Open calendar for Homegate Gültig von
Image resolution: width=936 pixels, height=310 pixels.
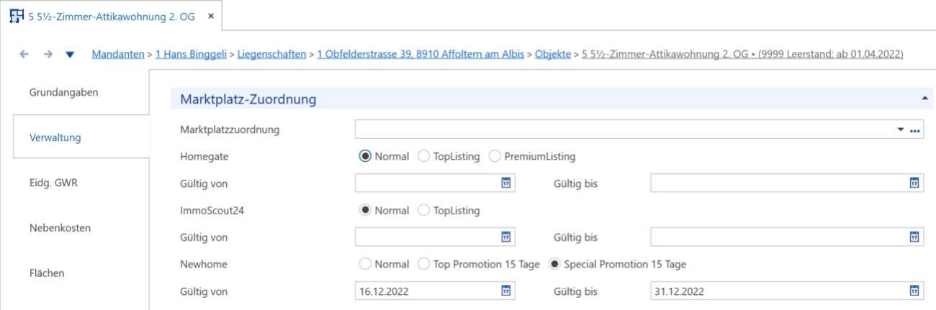point(505,183)
